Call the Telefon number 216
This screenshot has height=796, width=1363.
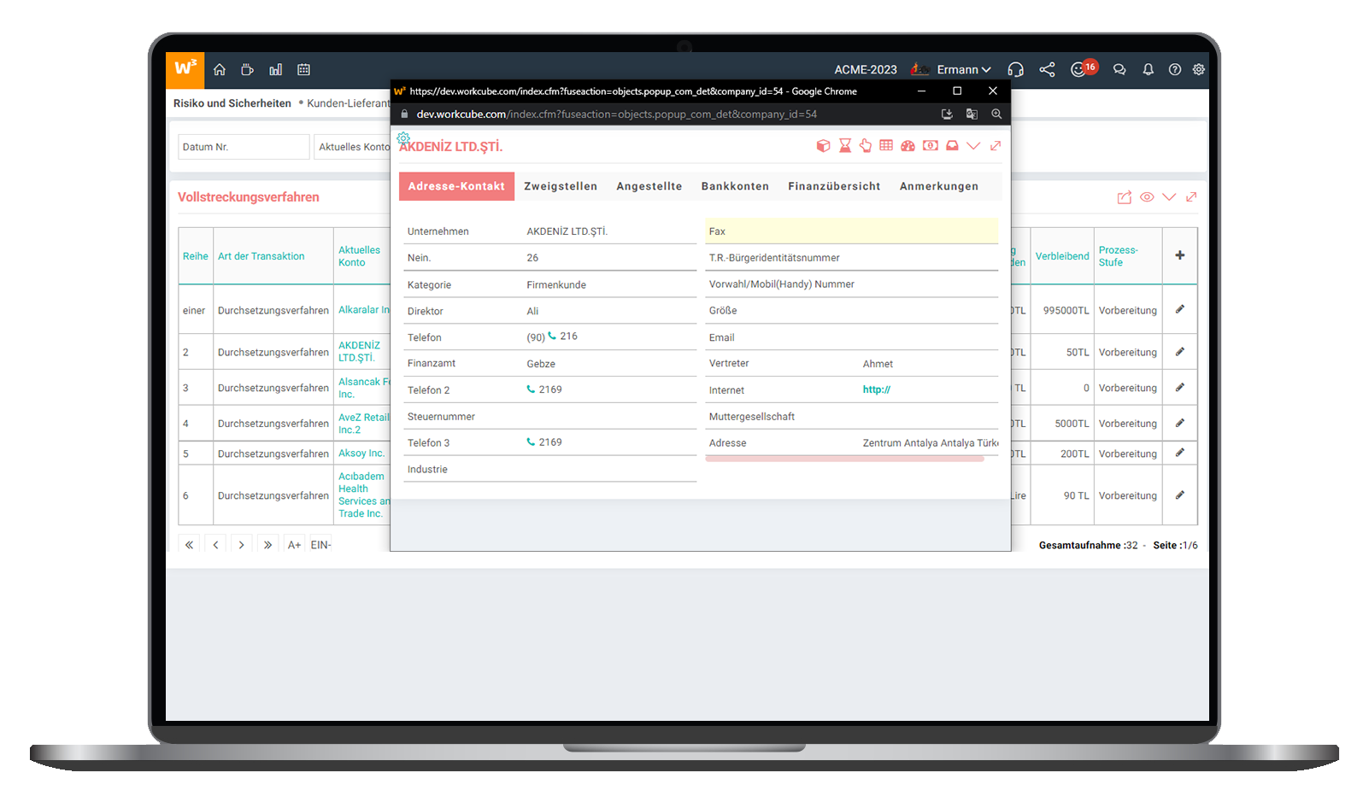click(x=563, y=337)
